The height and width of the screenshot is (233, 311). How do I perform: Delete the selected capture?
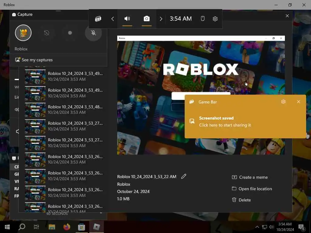(241, 200)
